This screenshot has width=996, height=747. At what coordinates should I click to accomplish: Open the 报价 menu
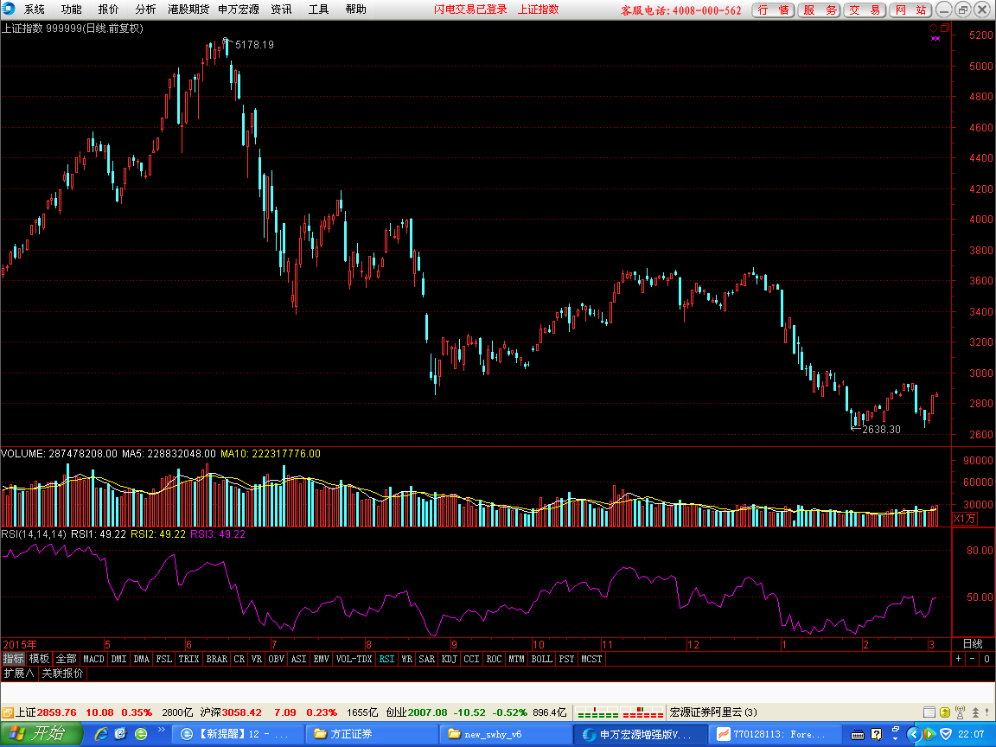(x=109, y=10)
